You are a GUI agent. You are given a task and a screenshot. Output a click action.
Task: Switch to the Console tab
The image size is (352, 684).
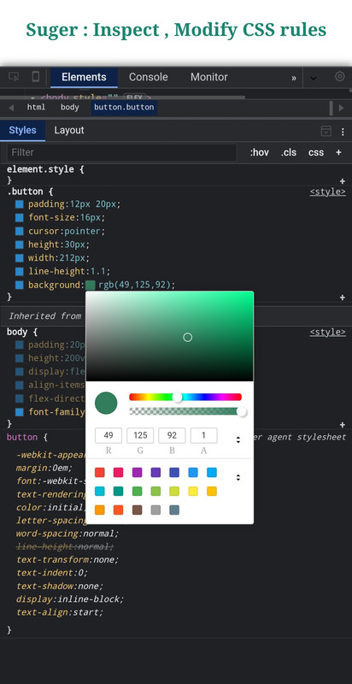coord(148,77)
